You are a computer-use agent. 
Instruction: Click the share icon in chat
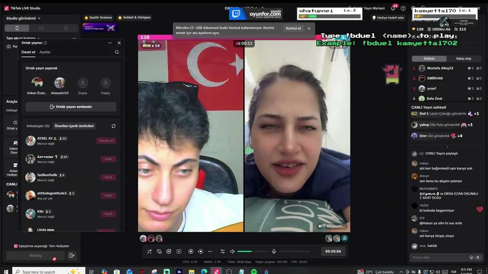[414, 154]
